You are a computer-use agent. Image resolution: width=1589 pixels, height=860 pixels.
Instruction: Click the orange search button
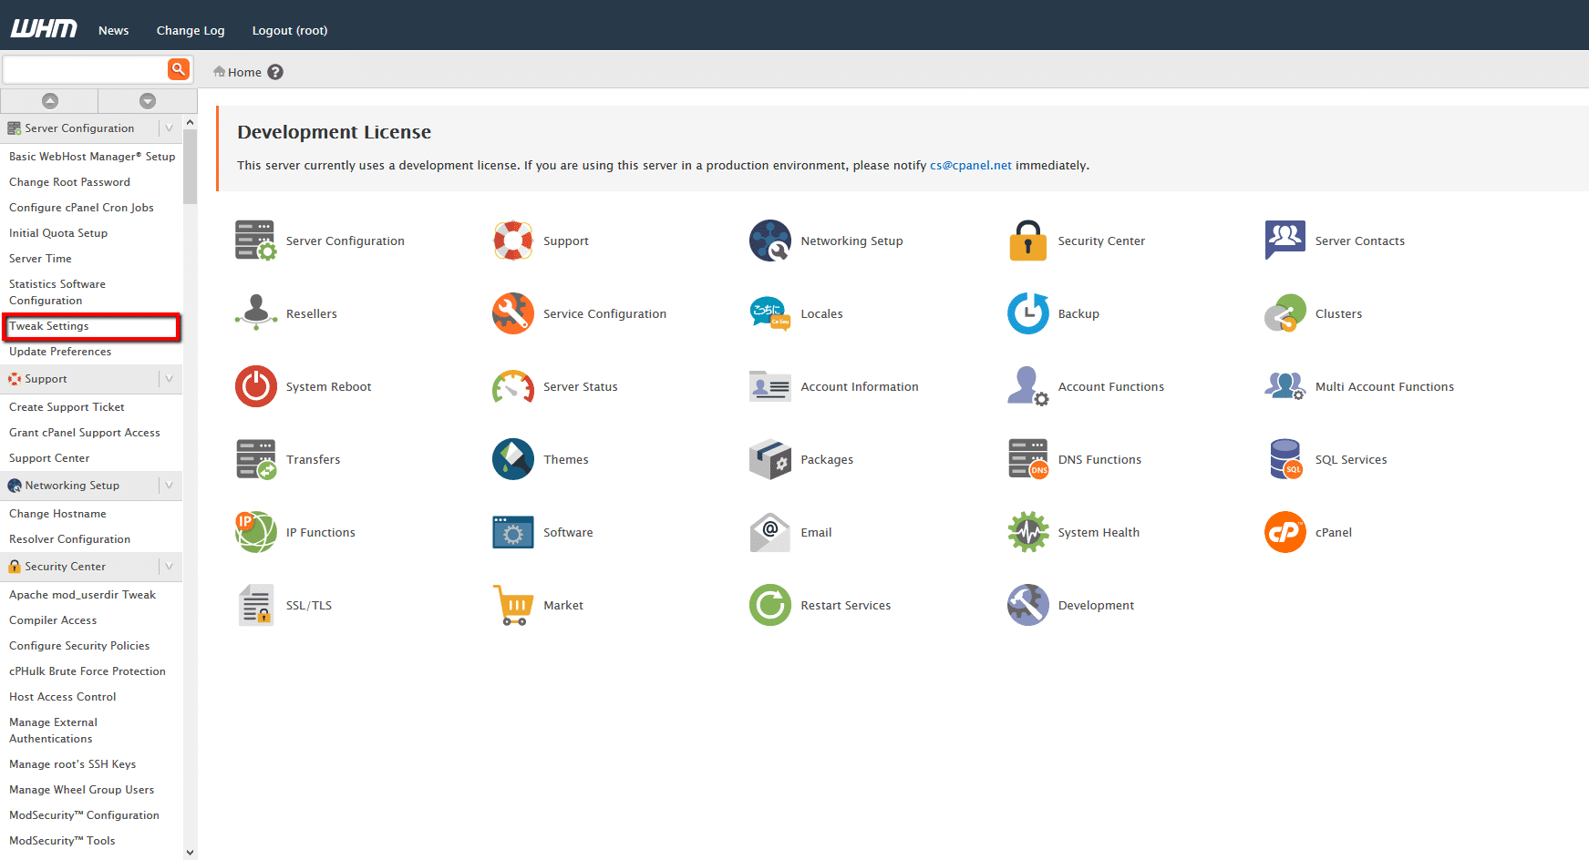(x=179, y=68)
